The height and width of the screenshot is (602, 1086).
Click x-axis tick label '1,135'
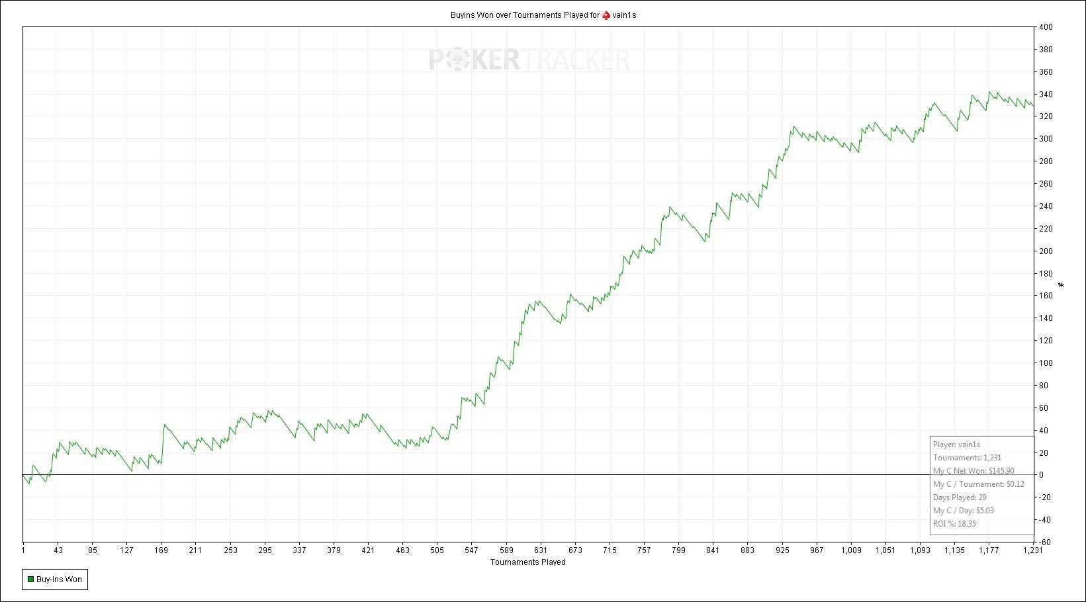pos(954,550)
